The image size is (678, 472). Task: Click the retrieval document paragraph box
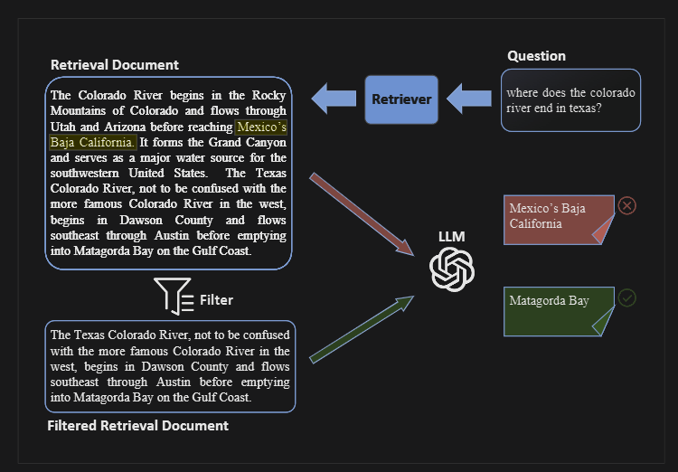169,173
